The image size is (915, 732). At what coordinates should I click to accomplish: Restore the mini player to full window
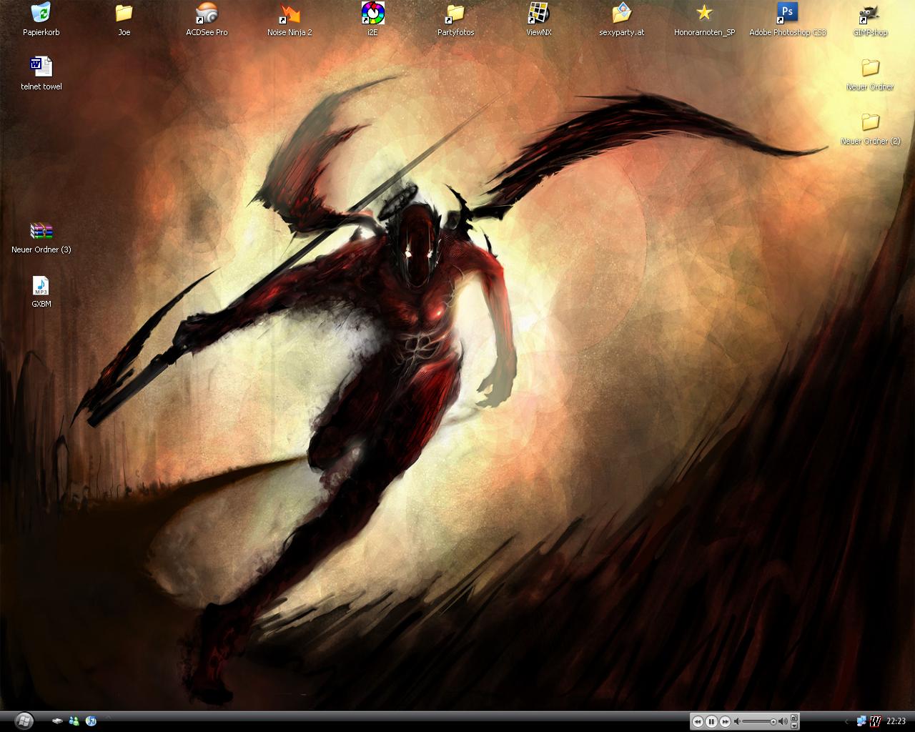point(794,718)
